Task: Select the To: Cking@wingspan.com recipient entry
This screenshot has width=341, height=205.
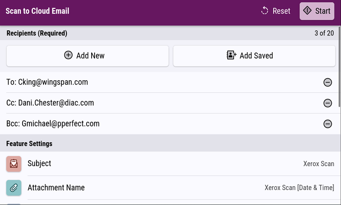Action: coord(47,82)
